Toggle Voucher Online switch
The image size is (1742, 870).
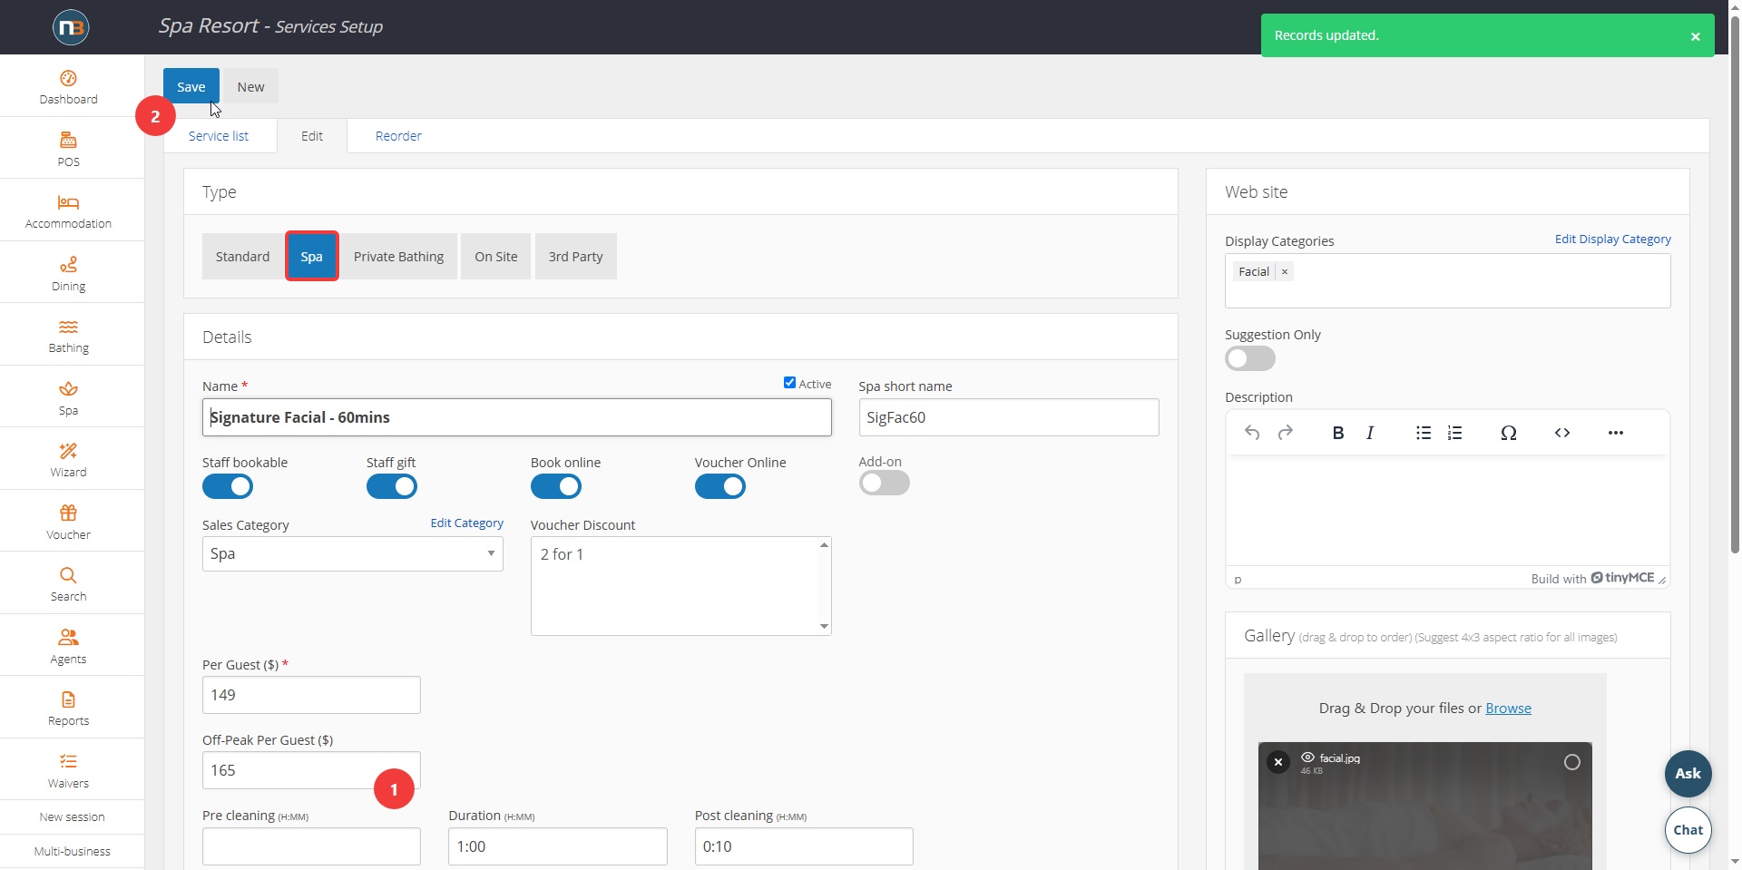tap(720, 487)
